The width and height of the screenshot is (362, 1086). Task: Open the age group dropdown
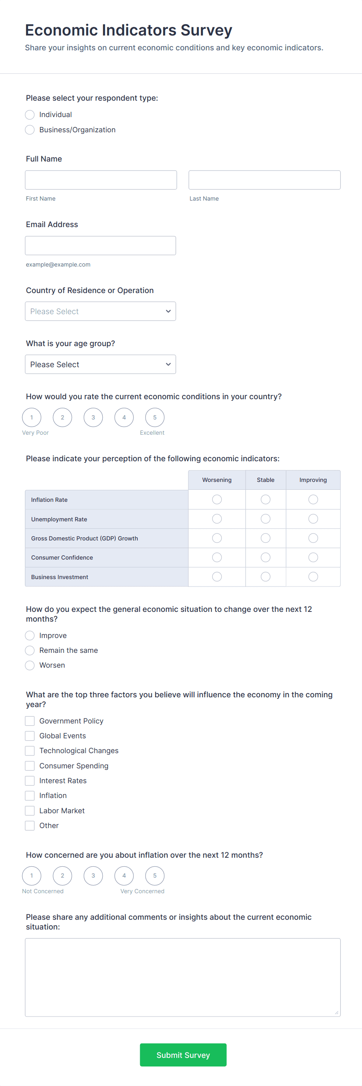pos(100,364)
